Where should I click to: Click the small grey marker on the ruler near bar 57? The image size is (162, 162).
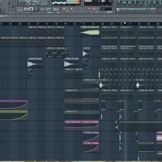click(81, 23)
